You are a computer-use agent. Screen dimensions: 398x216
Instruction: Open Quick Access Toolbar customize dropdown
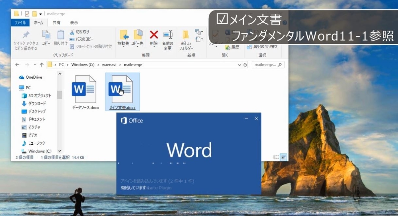(40, 14)
